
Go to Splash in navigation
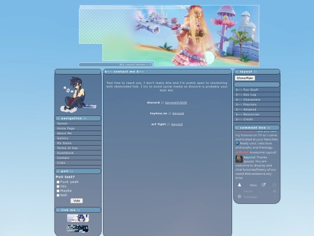tap(78, 124)
